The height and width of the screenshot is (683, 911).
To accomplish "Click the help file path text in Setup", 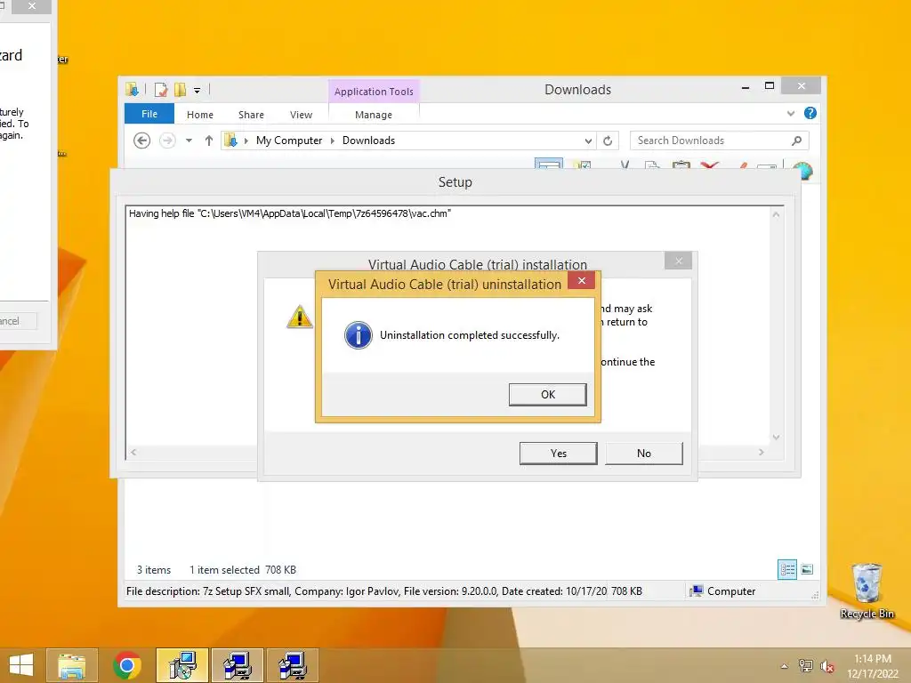I will [x=290, y=213].
